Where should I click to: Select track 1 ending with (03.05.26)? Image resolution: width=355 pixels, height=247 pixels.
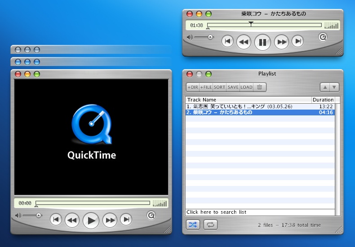pyautogui.click(x=260, y=106)
